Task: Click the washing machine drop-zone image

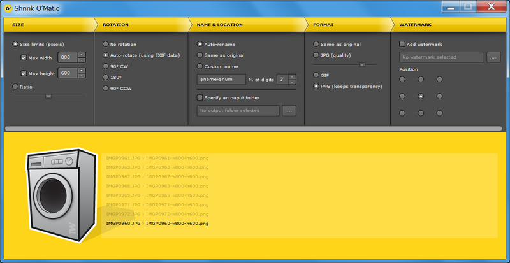Action: pyautogui.click(x=61, y=195)
